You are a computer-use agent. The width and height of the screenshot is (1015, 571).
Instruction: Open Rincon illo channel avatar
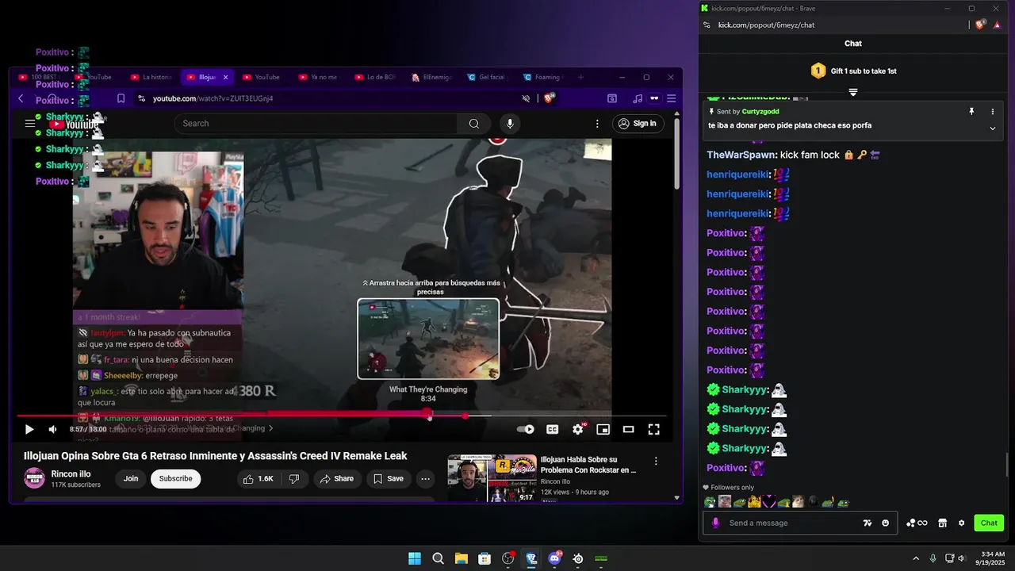pyautogui.click(x=34, y=478)
